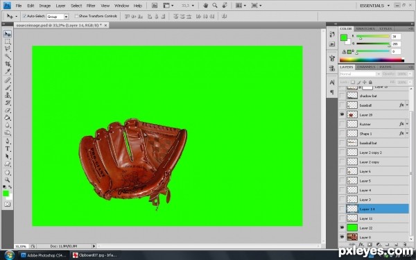Click the R value input field

click(x=396, y=36)
